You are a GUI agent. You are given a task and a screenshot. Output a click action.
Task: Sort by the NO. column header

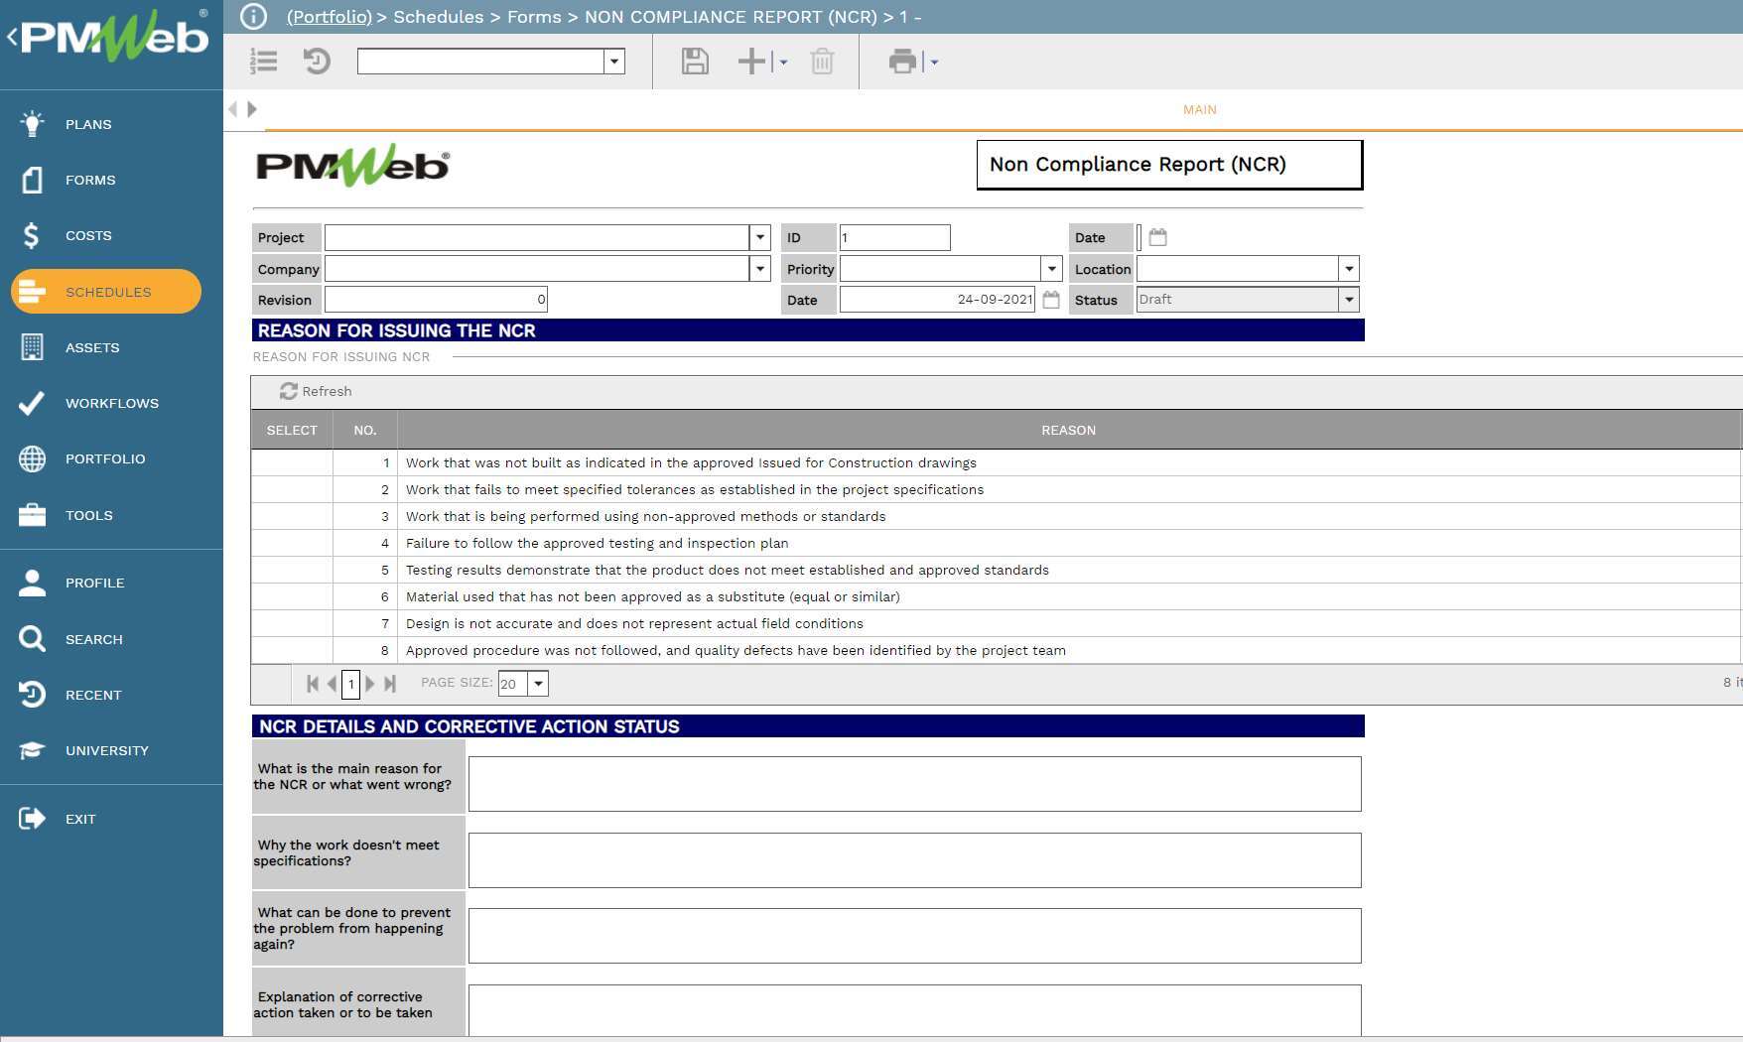tap(365, 430)
